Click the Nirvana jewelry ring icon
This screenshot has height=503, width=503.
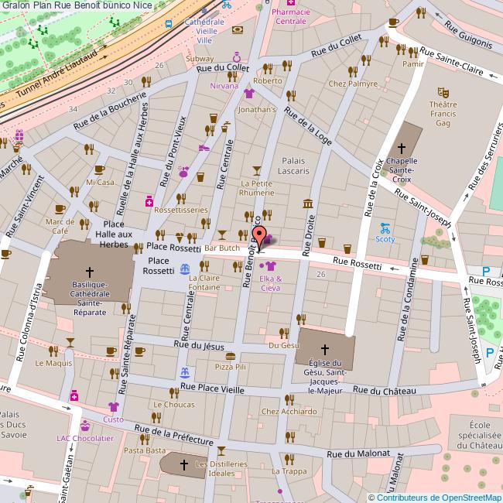click(x=236, y=56)
